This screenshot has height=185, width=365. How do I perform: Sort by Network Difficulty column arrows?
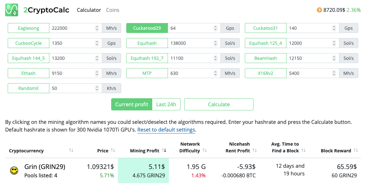pos(205,150)
